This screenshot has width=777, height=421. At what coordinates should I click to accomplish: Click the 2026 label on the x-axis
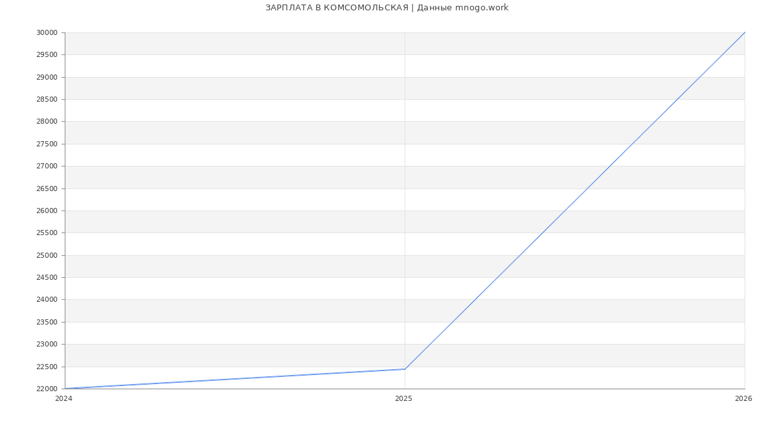[x=743, y=398]
